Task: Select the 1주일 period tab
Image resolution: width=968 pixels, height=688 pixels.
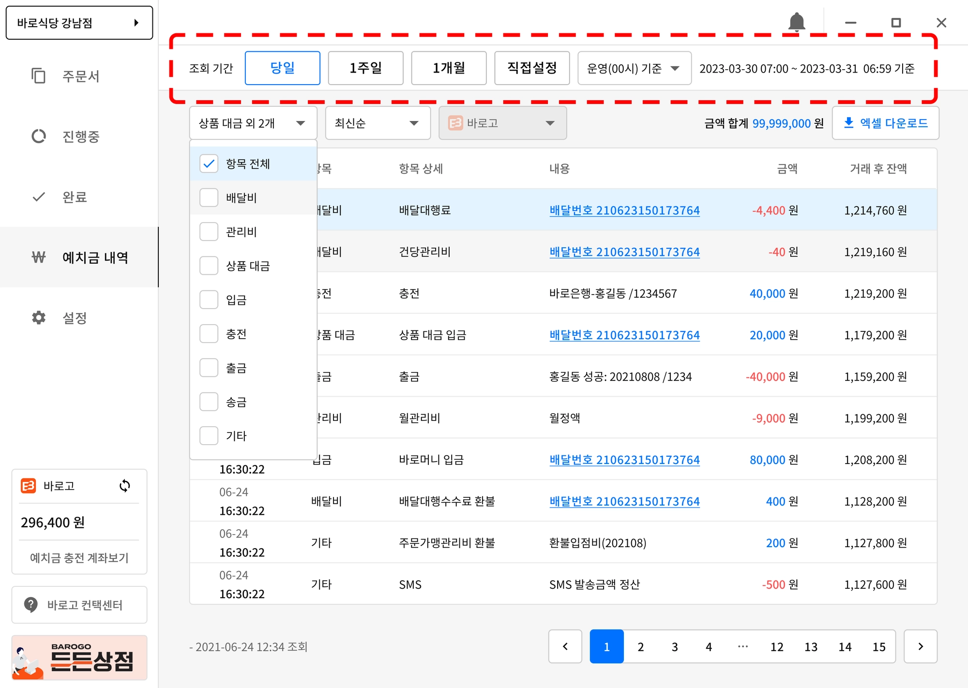Action: coord(365,68)
